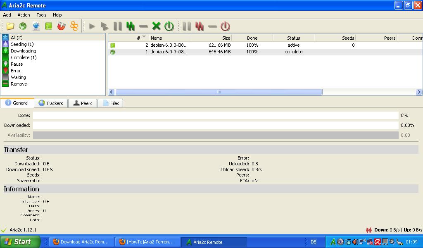Screen dimensions: 423x248
Task: Click the orange metalink chain icon
Action: 74,26
